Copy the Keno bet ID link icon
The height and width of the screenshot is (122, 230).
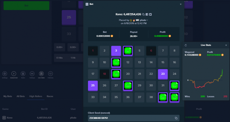point(143,15)
